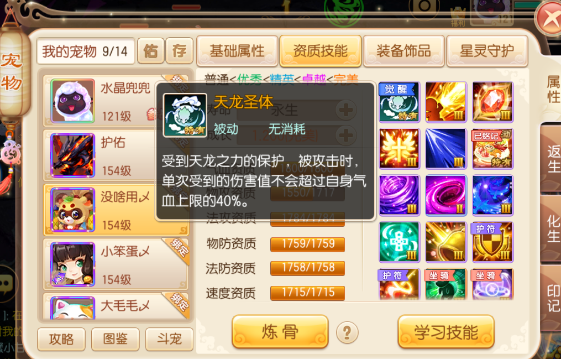Select the 已铭记 engraved skill icon
561x359 pixels.
(x=492, y=149)
